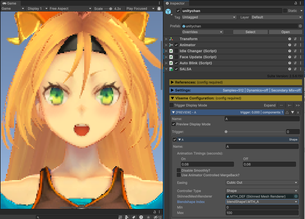Click the favorites star icon in the bottom bar
This screenshot has height=219, width=305.
coord(148,217)
